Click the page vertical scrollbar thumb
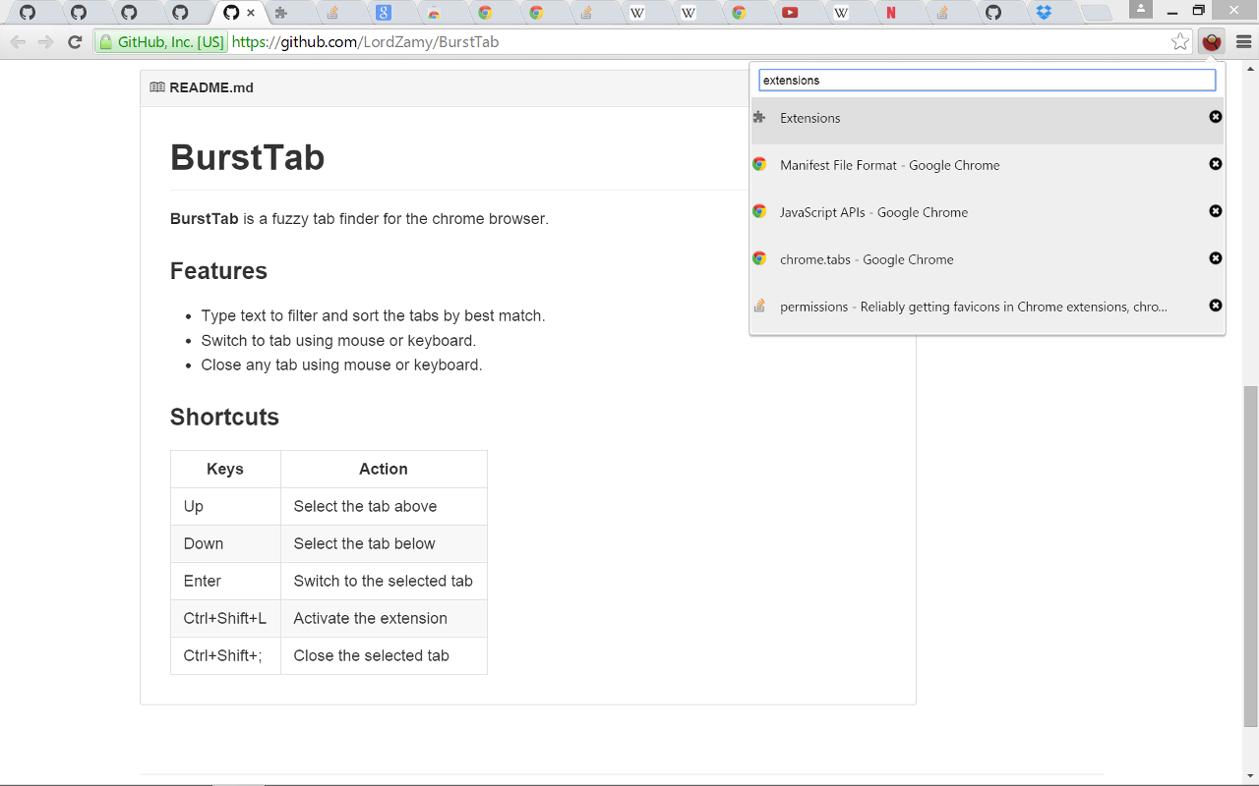The image size is (1259, 786). pos(1251,556)
